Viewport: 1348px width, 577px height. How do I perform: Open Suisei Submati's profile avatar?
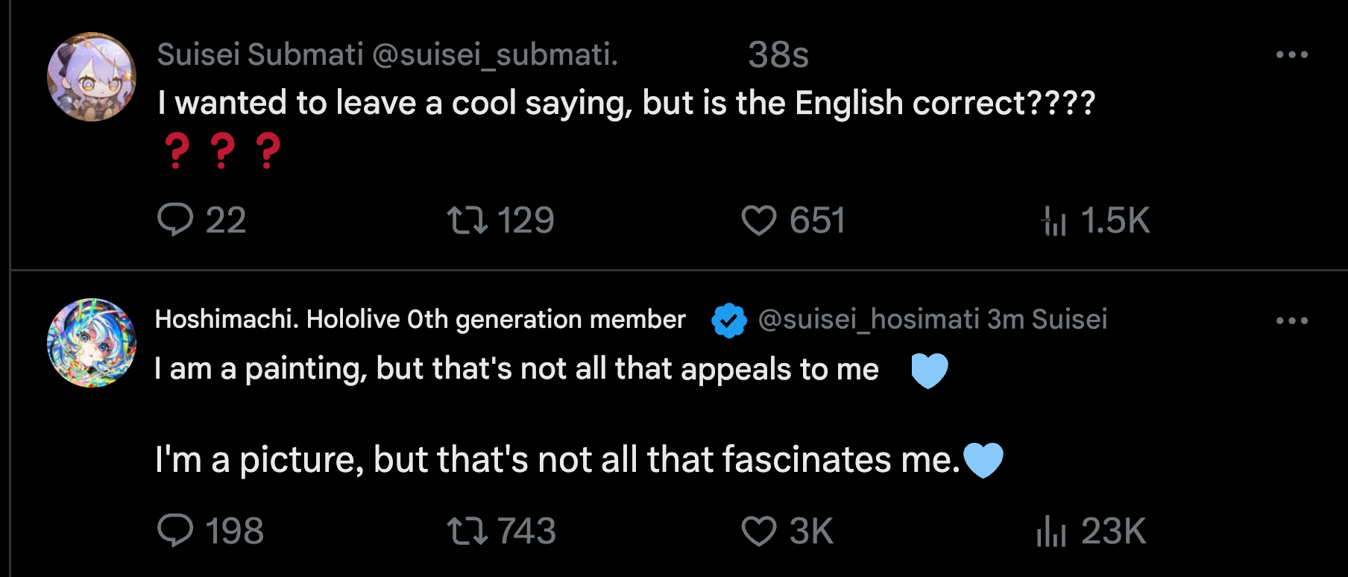[92, 77]
